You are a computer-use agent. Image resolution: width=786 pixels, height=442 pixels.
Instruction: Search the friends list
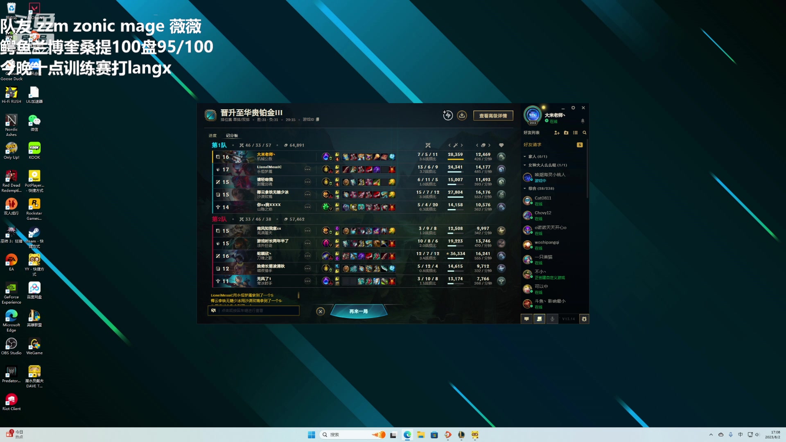coord(585,133)
